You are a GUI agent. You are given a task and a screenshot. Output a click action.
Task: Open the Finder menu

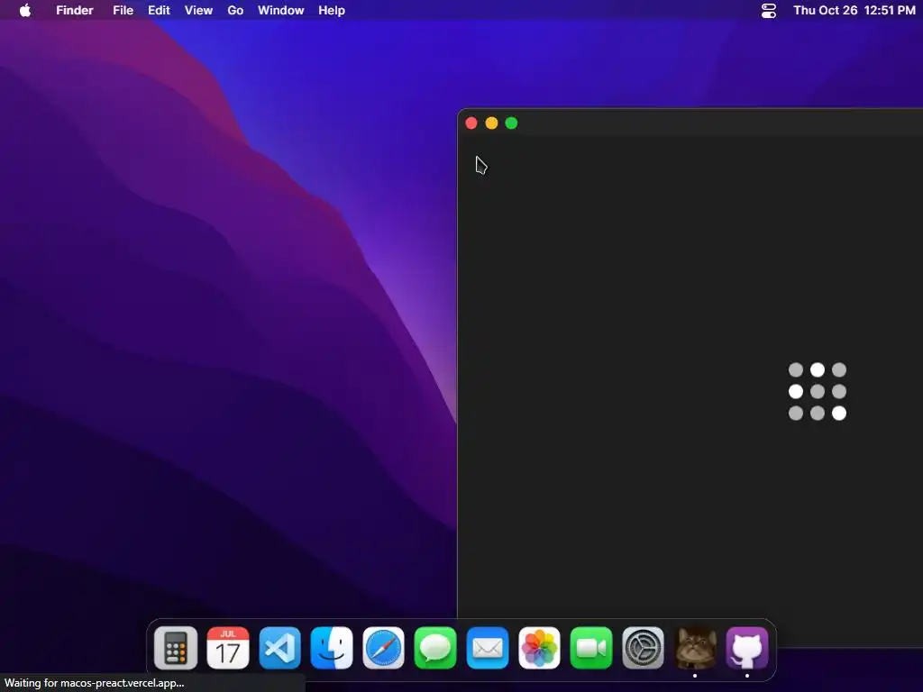[74, 10]
